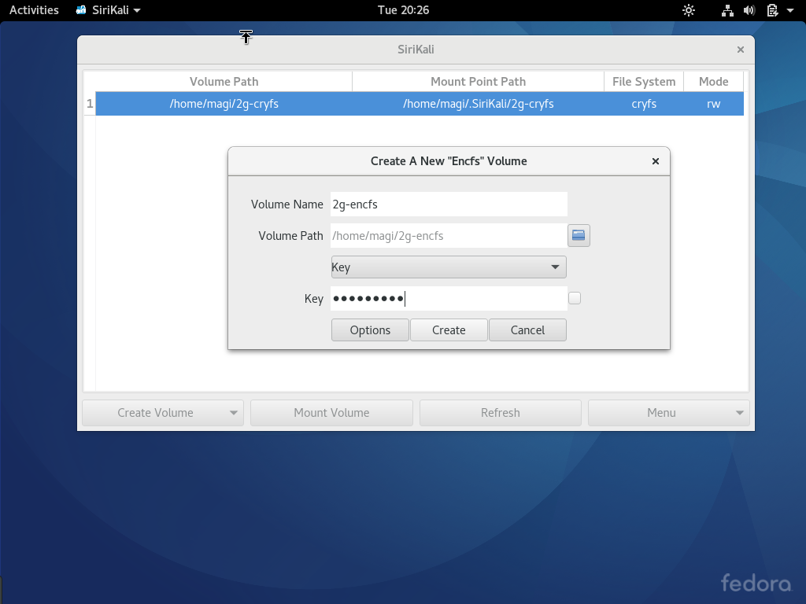Viewport: 806px width, 604px height.
Task: Sort by Volume Path column header
Action: [x=224, y=82]
